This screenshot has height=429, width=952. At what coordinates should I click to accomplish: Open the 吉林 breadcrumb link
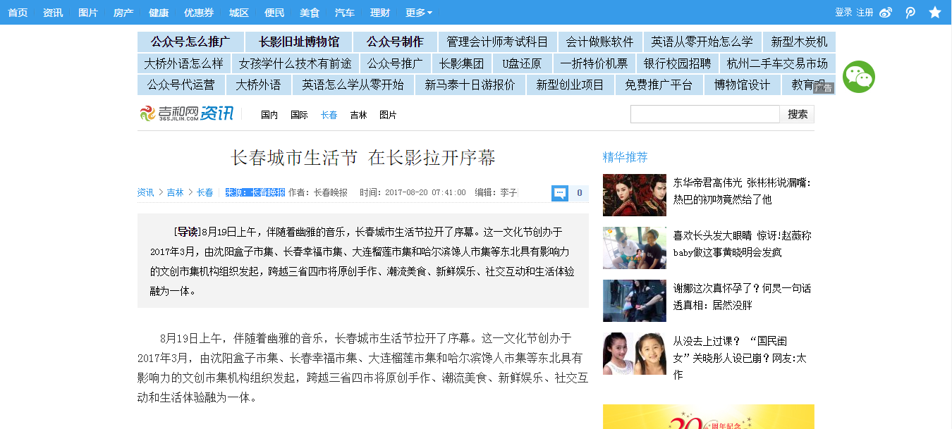(175, 192)
